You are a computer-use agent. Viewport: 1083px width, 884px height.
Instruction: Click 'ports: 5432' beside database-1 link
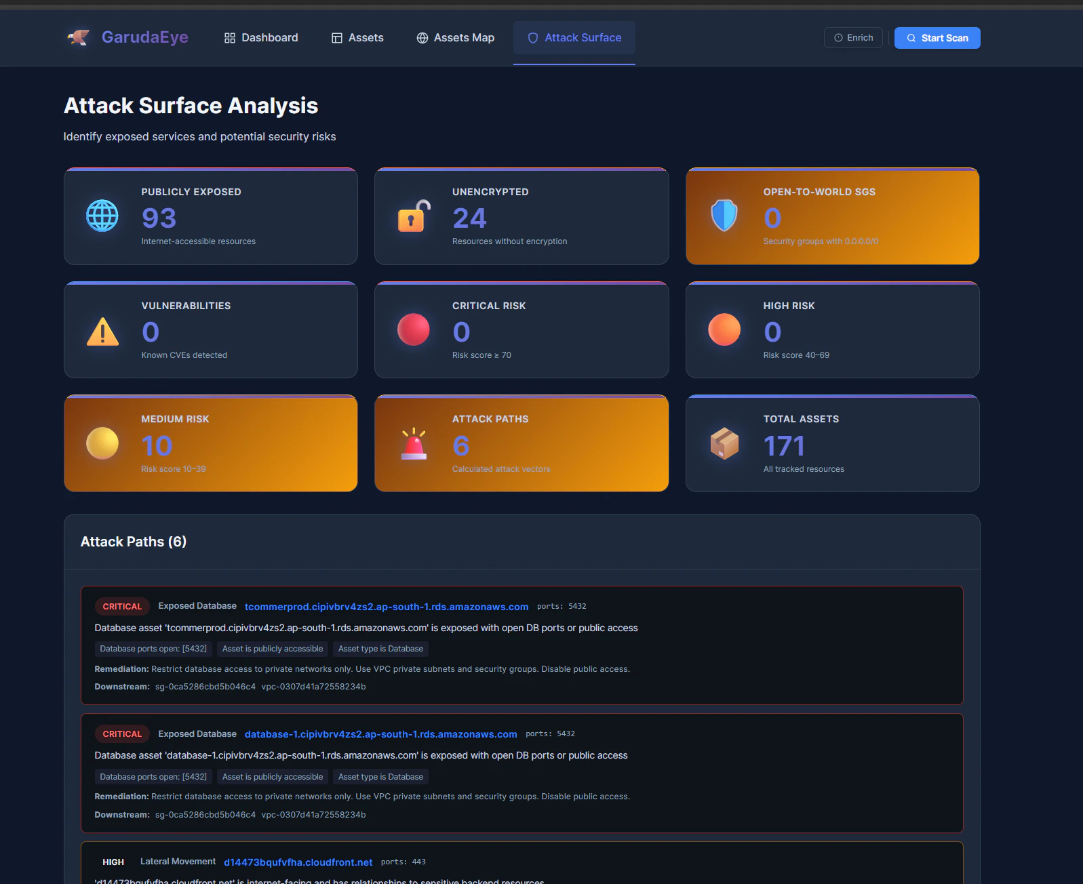pyautogui.click(x=550, y=734)
